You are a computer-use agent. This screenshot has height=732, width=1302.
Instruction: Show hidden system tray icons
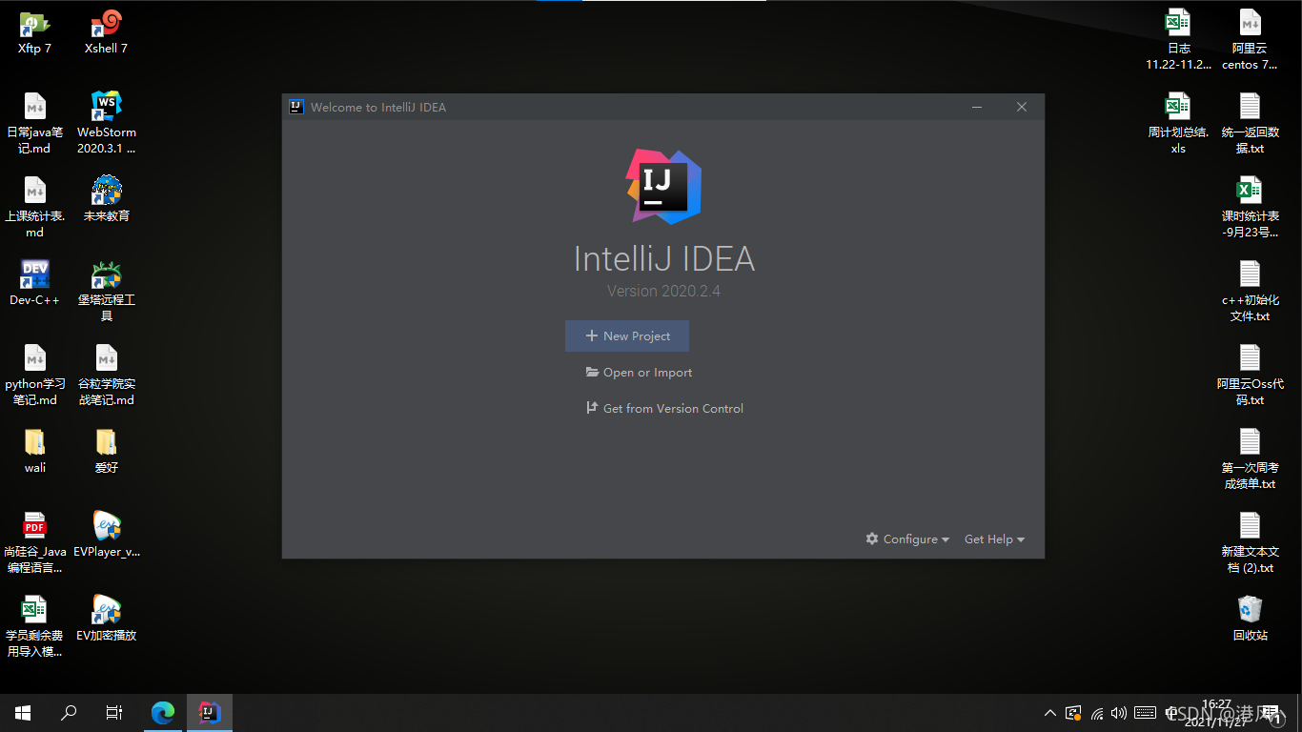[x=1050, y=713]
